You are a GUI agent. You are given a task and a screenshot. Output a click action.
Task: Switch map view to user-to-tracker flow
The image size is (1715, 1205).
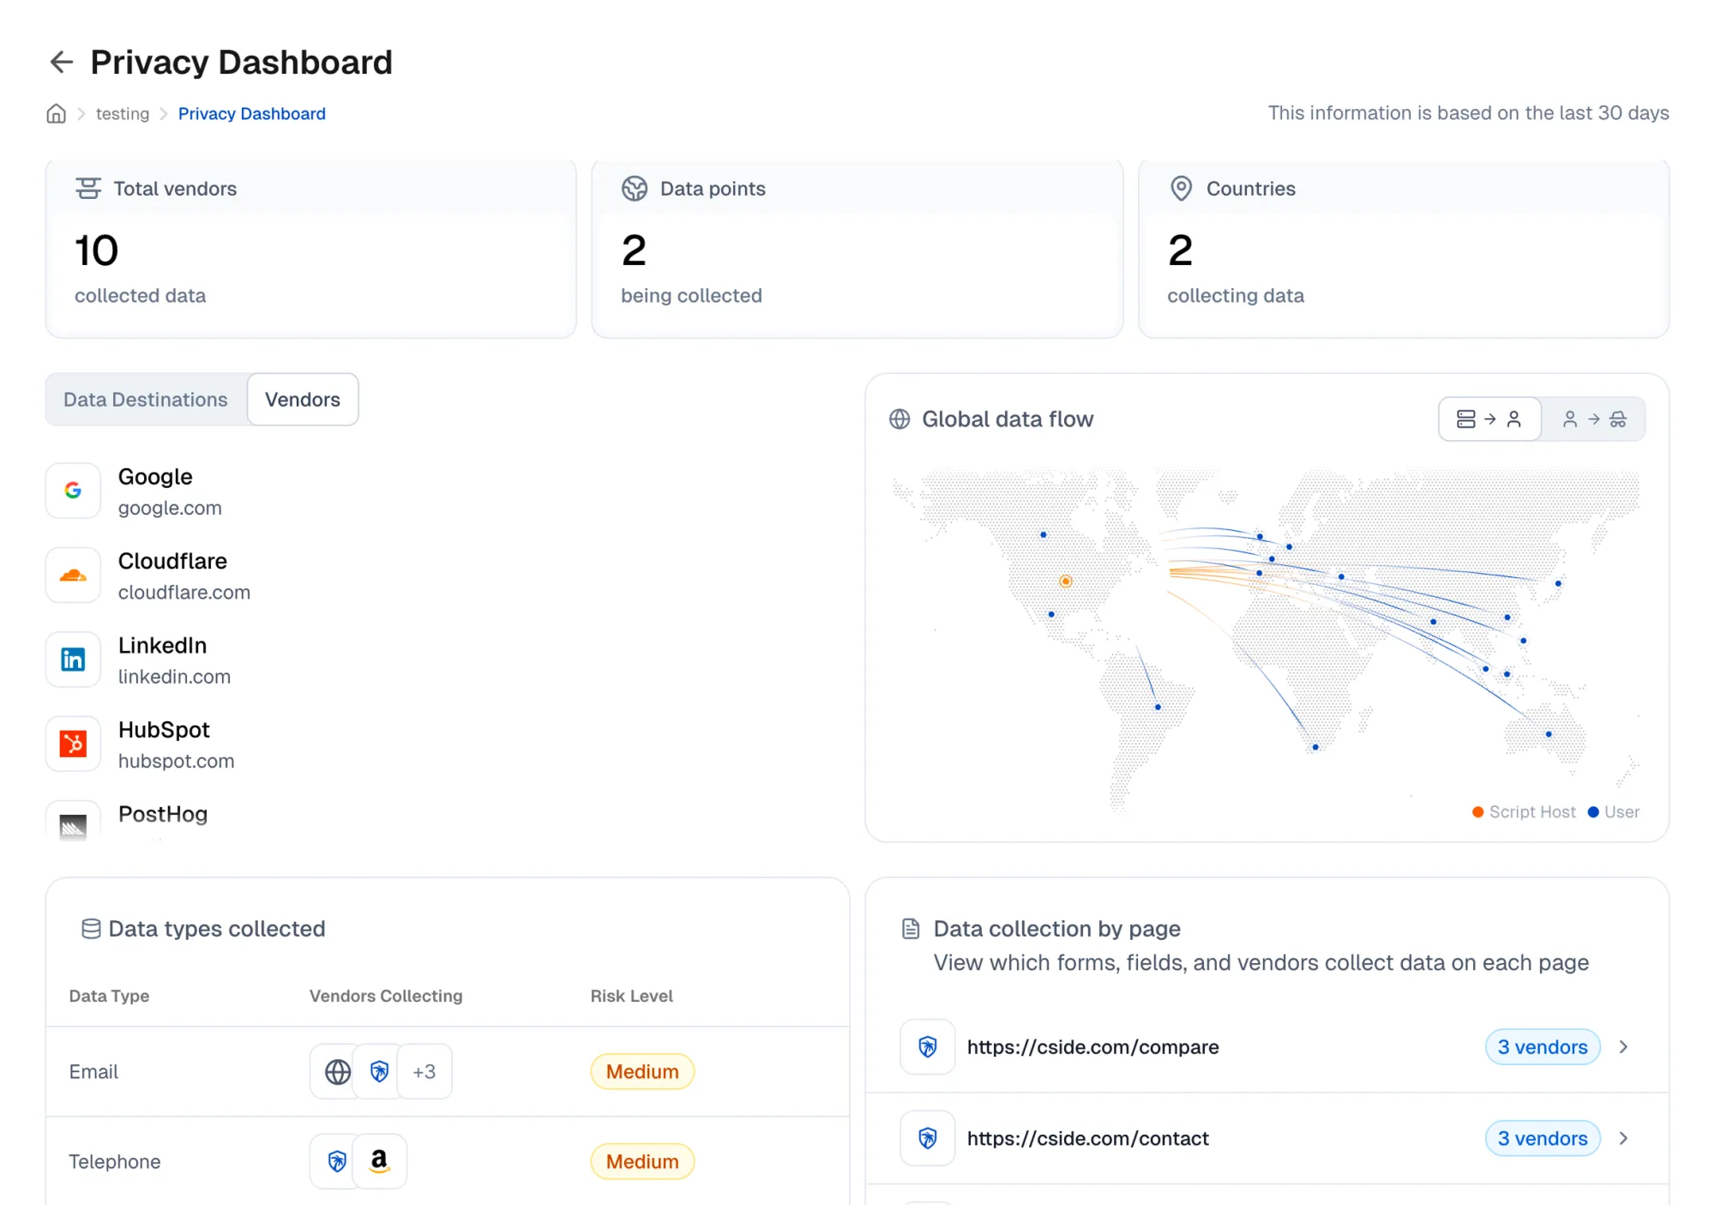click(1593, 419)
